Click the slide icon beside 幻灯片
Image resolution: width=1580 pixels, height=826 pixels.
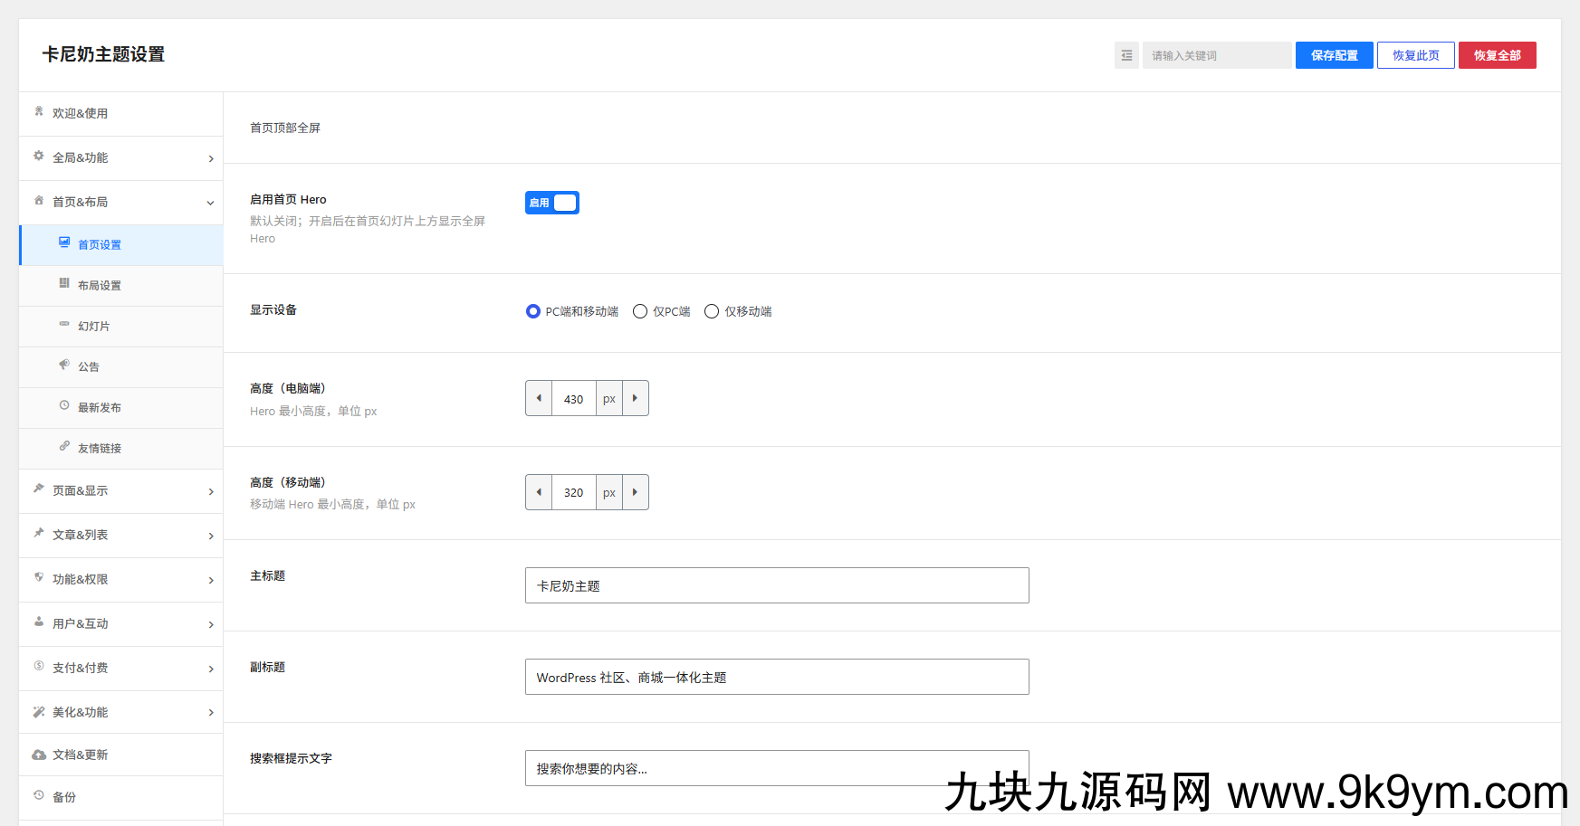64,324
